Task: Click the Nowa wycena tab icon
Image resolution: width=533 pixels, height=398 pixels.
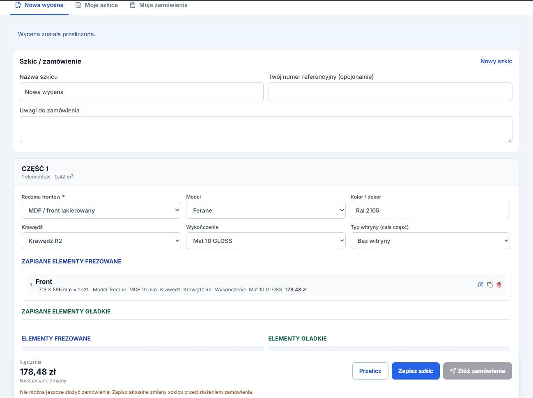Action: [18, 5]
